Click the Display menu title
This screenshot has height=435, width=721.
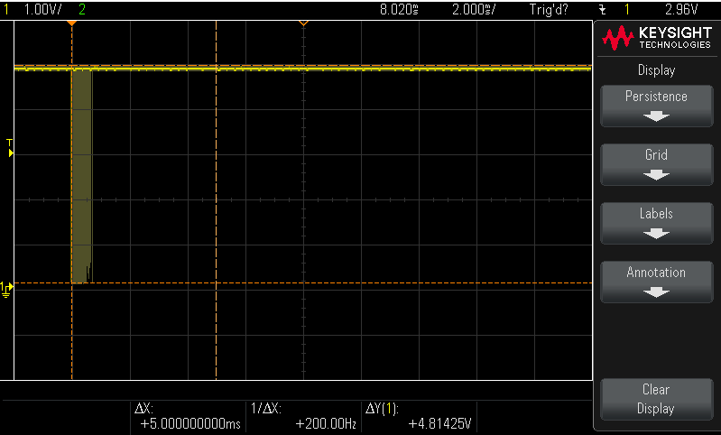click(x=656, y=69)
